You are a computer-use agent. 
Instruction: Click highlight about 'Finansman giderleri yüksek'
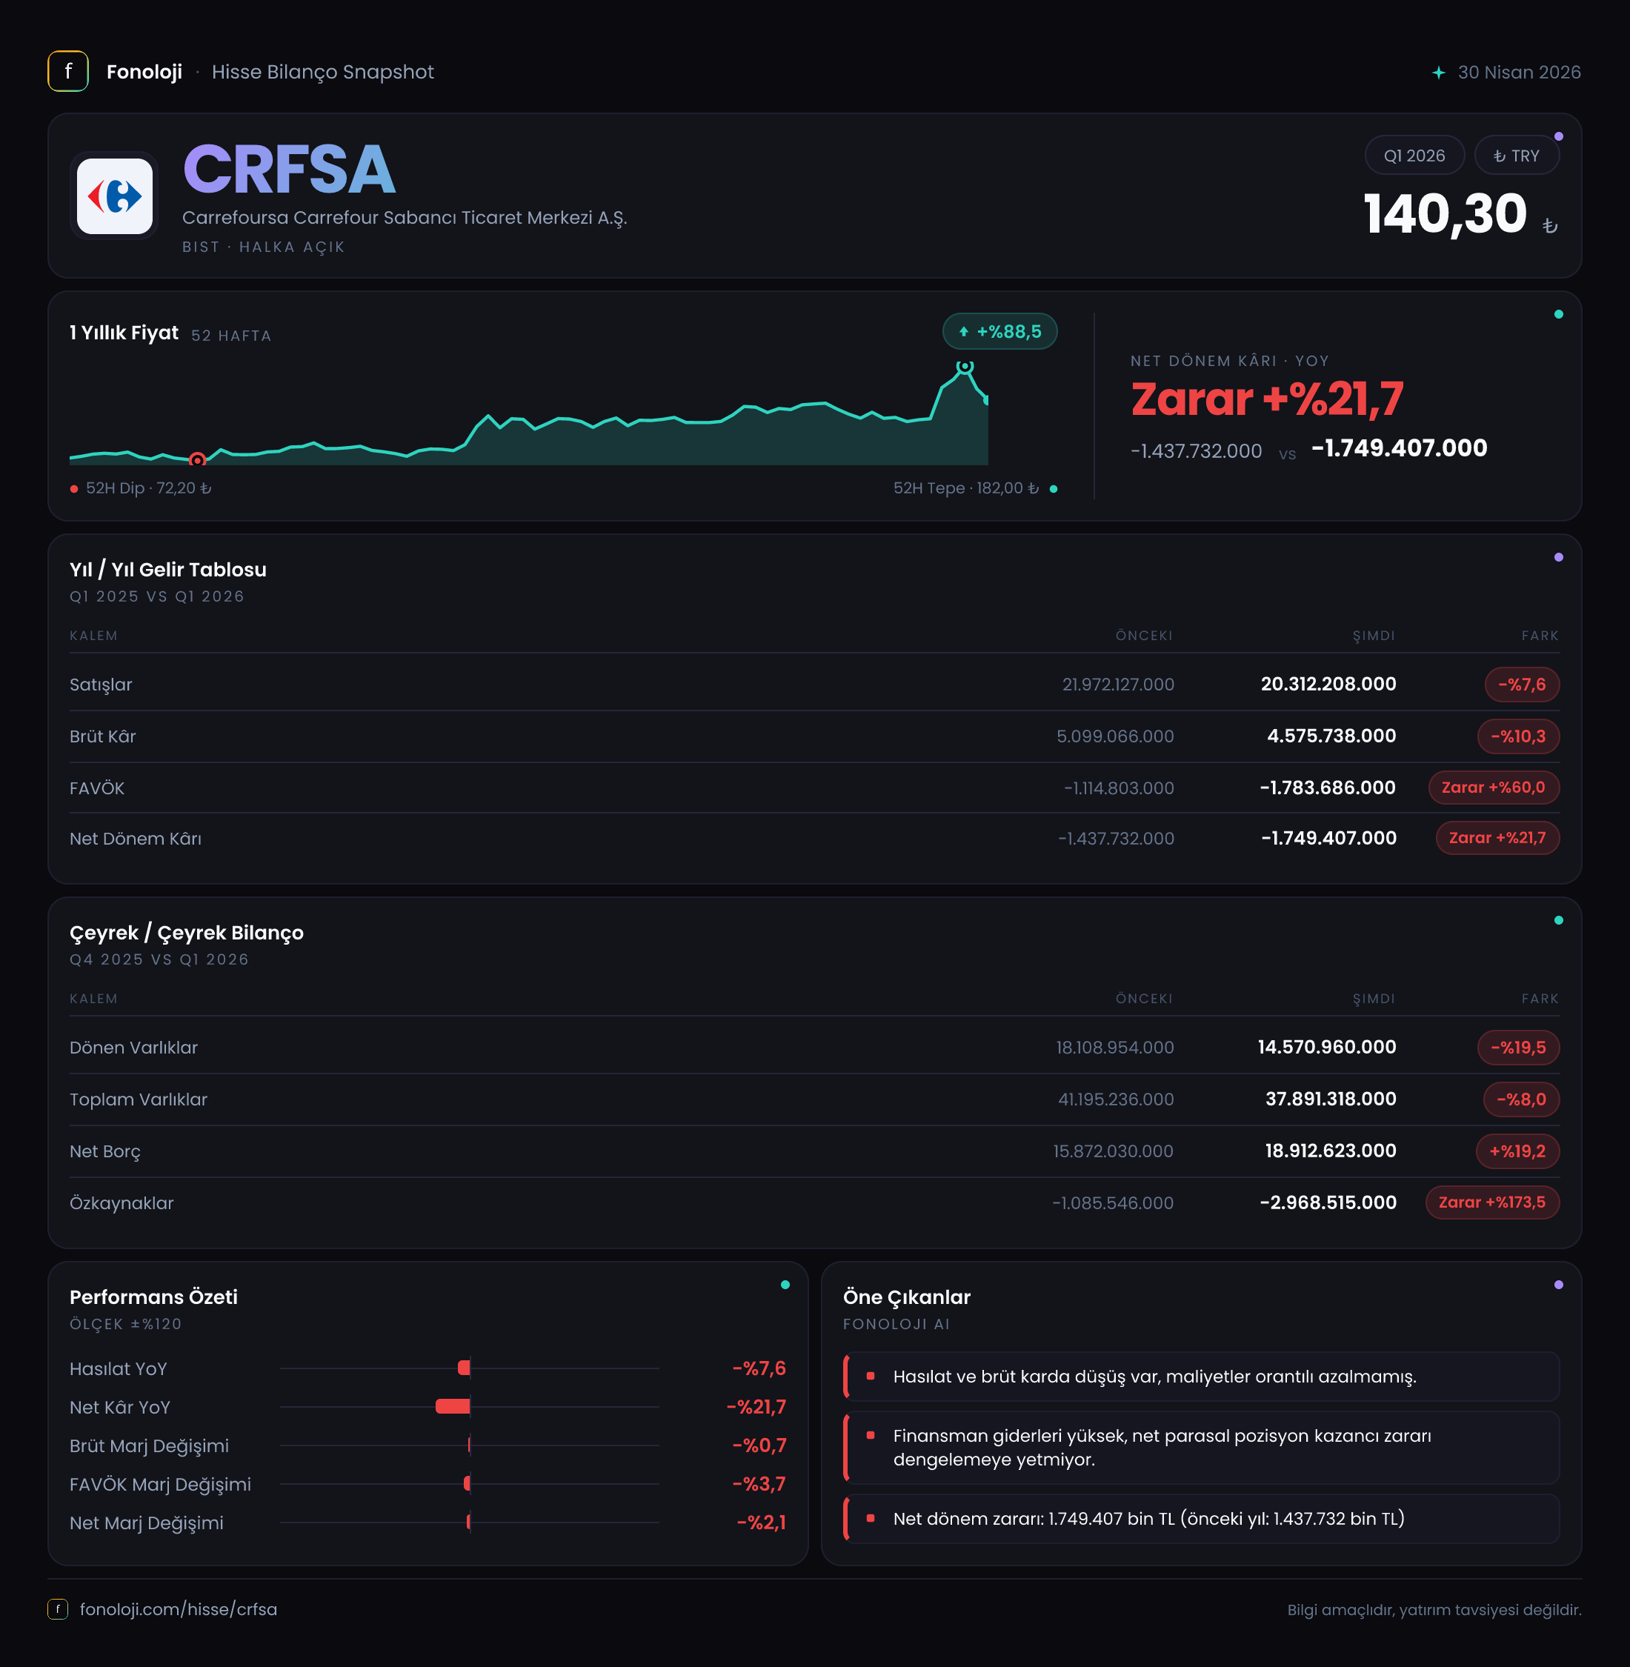[1201, 1447]
